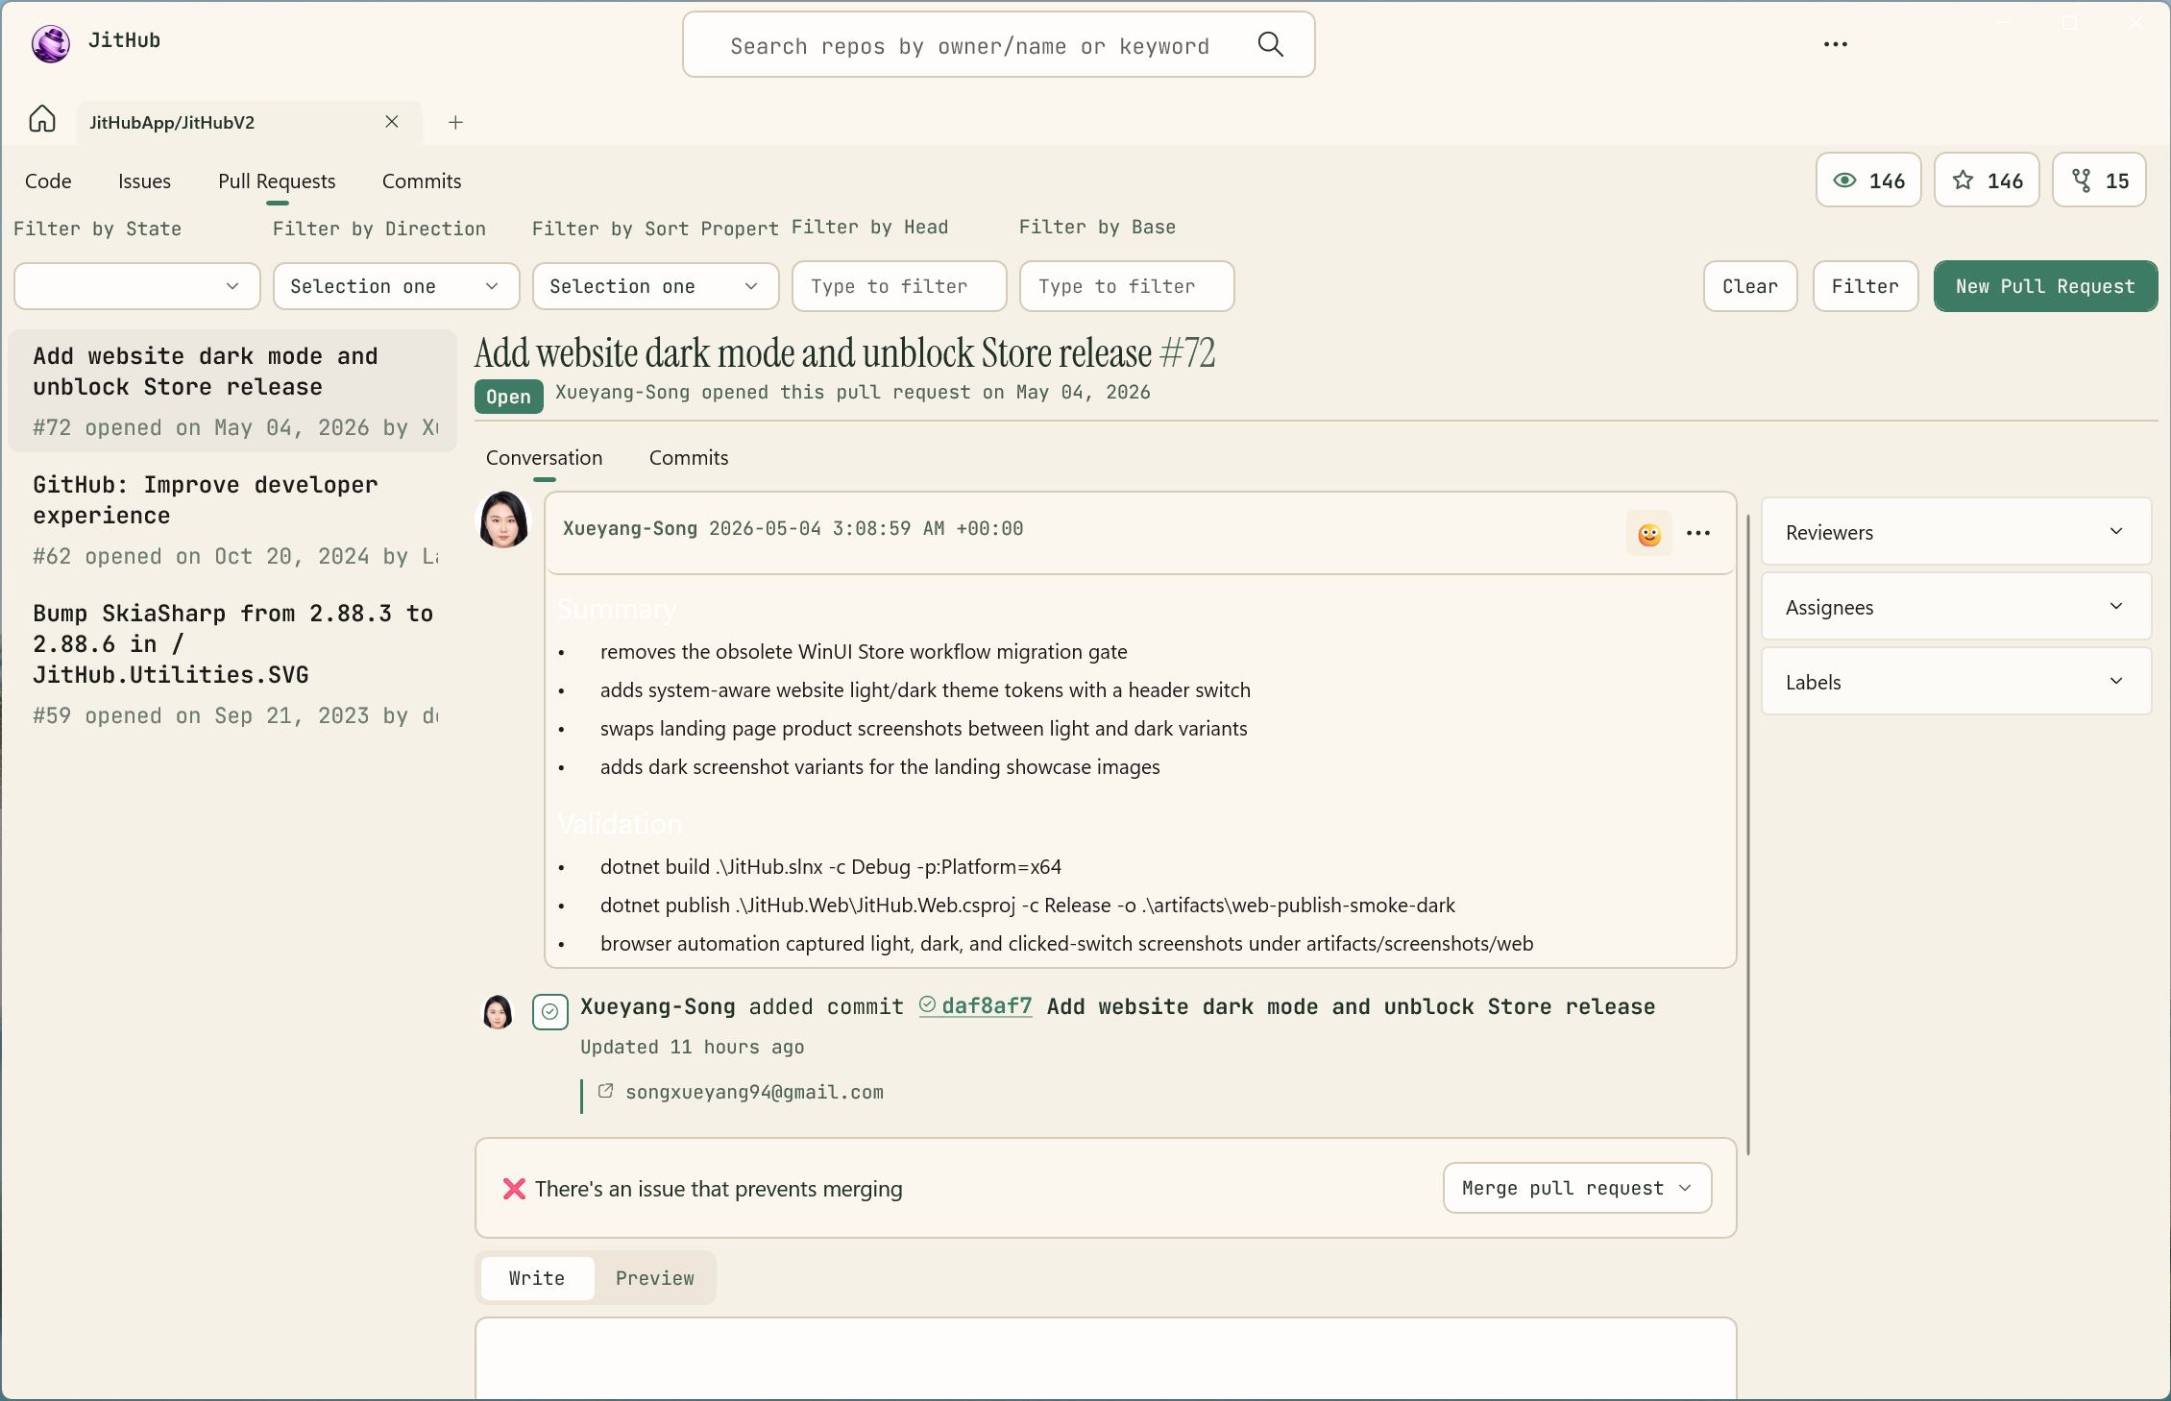The width and height of the screenshot is (2171, 1401).
Task: Select 'Bump SkiaSharp' pull request #59
Action: click(x=232, y=664)
